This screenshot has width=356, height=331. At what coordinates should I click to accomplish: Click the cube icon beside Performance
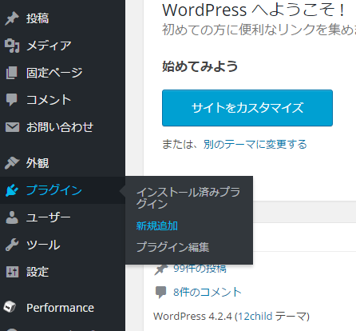click(10, 307)
